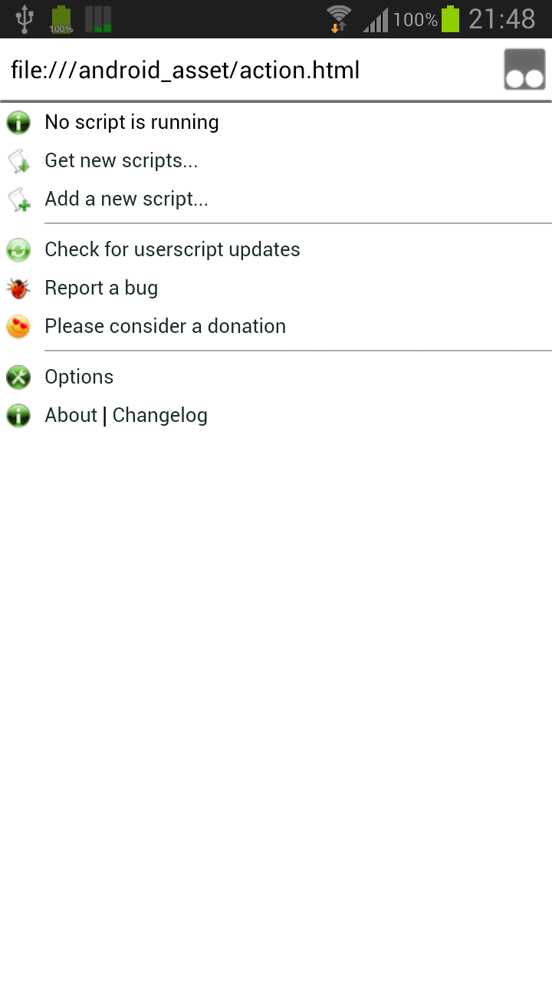This screenshot has height=982, width=552.
Task: Open the Report a bug item
Action: (101, 288)
